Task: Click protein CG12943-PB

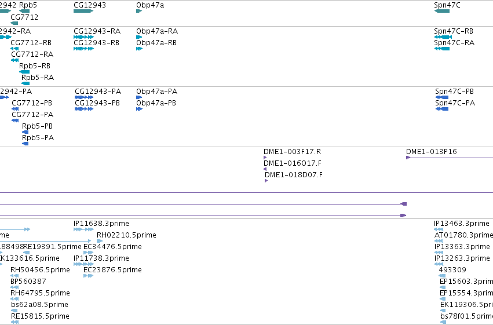Action: click(84, 109)
